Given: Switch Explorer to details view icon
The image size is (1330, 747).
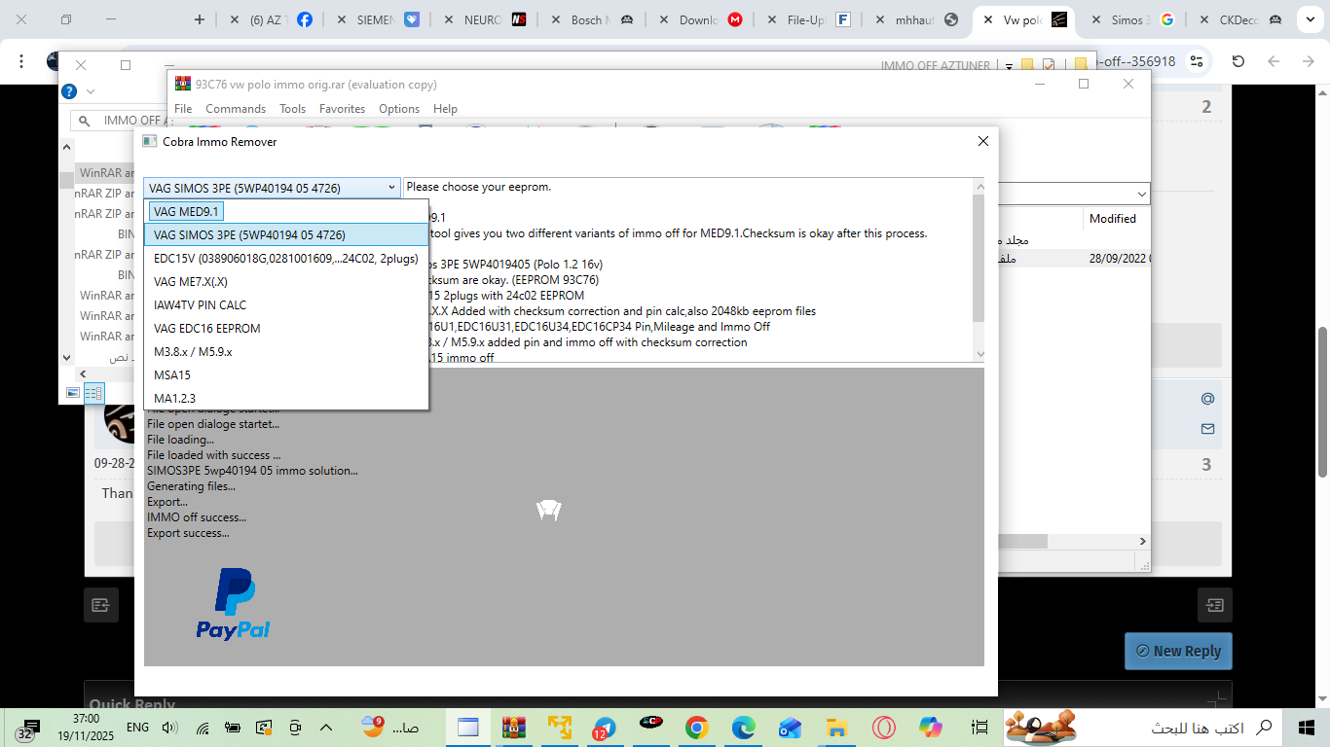Looking at the screenshot, I should click(93, 393).
